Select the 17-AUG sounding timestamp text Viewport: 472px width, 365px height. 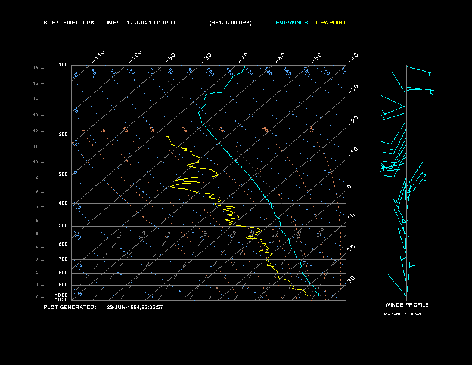[x=156, y=23]
